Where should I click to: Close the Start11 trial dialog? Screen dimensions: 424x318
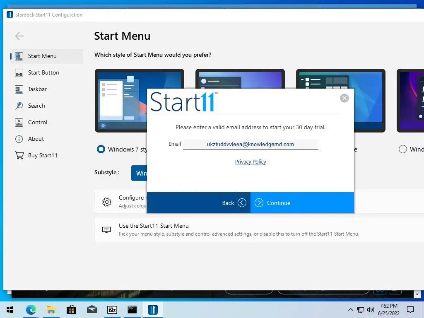(x=344, y=98)
